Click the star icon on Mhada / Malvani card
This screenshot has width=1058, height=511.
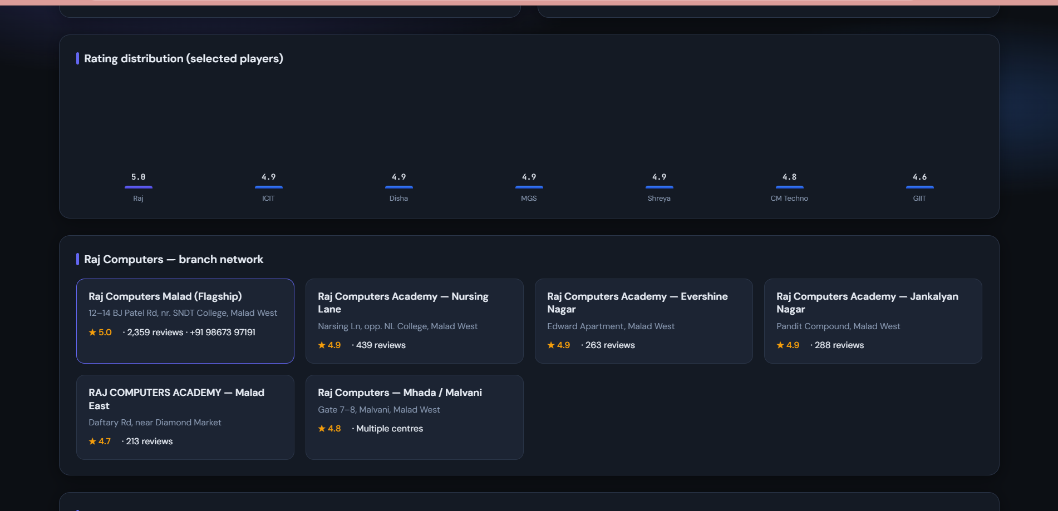tap(322, 429)
